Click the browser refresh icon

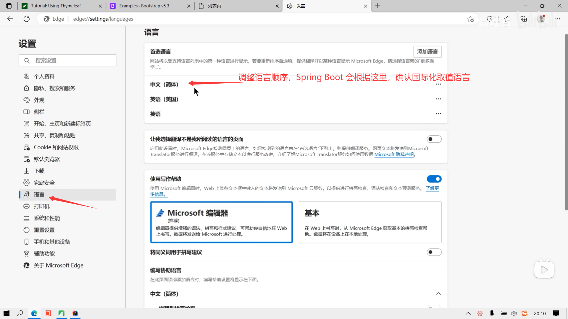[x=27, y=19]
